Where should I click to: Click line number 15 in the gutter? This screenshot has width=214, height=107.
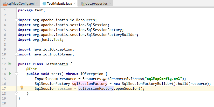[4, 79]
